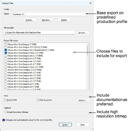Check Wilcom Designs e4.5.1 checkbox
Viewport: 132px width, 131px height.
[x=6, y=56]
